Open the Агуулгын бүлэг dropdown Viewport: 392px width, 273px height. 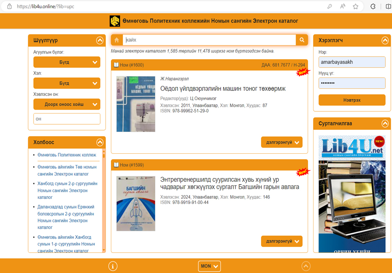[x=67, y=62]
